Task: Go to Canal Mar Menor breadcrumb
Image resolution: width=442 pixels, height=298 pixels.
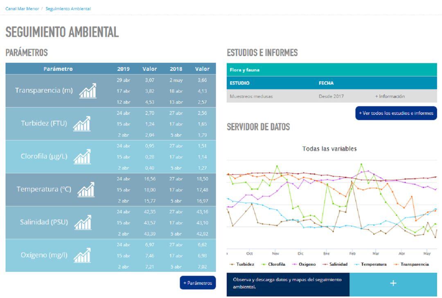Action: pos(22,9)
